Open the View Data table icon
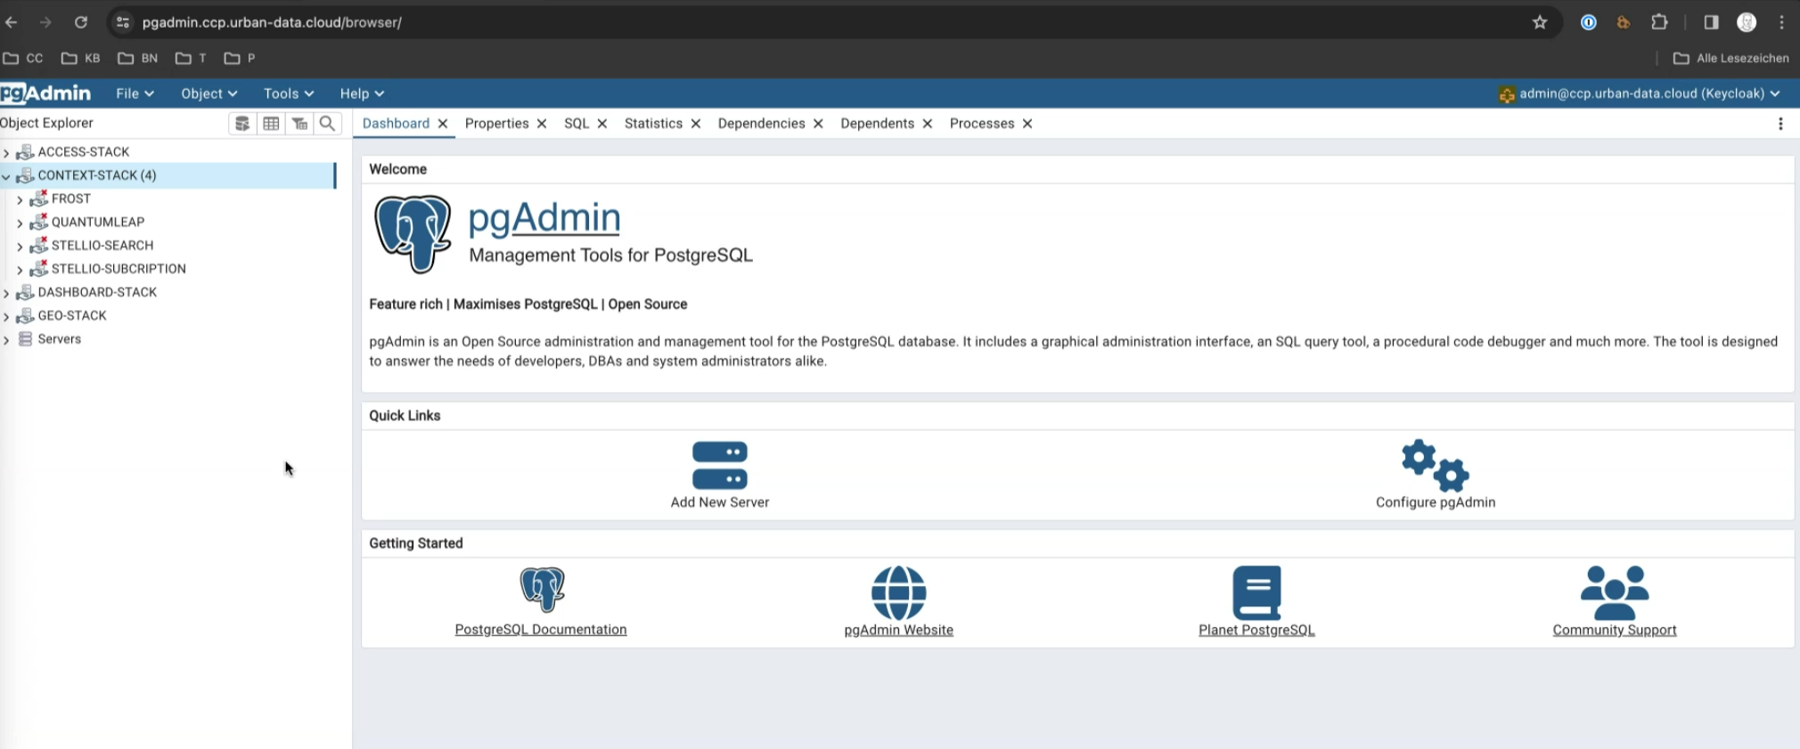The image size is (1800, 749). pyautogui.click(x=271, y=124)
